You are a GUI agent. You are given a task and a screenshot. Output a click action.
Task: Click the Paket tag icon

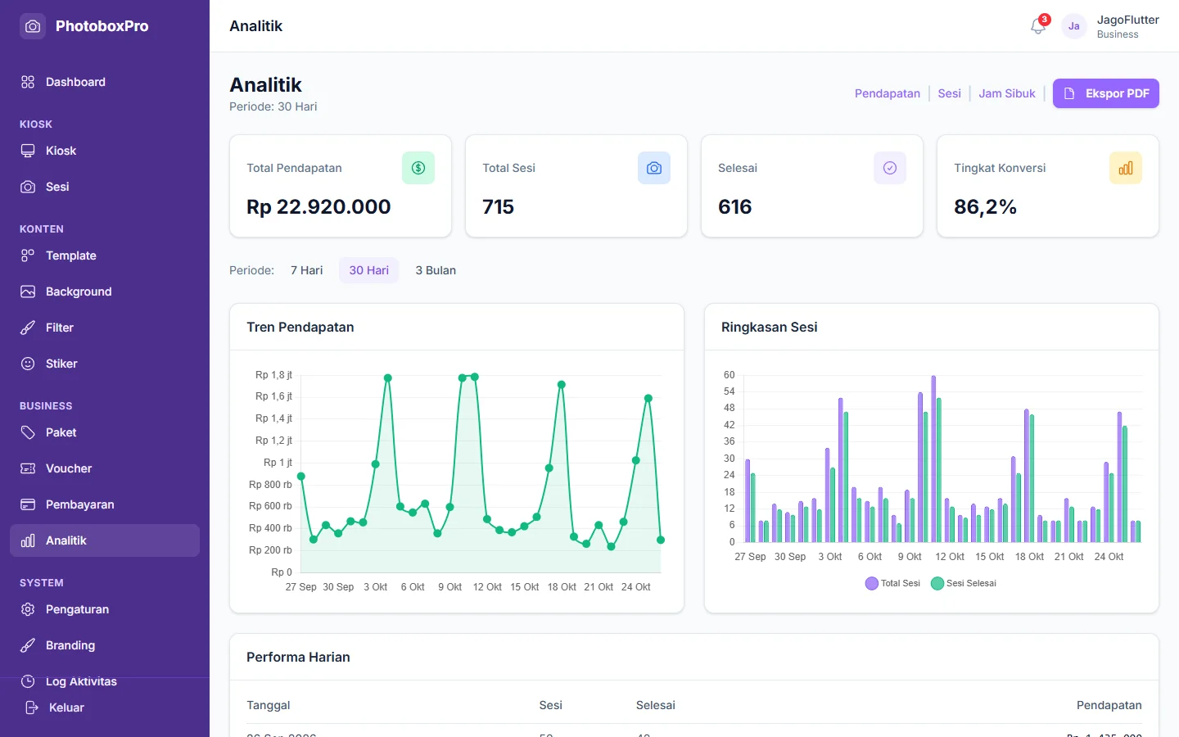28,432
